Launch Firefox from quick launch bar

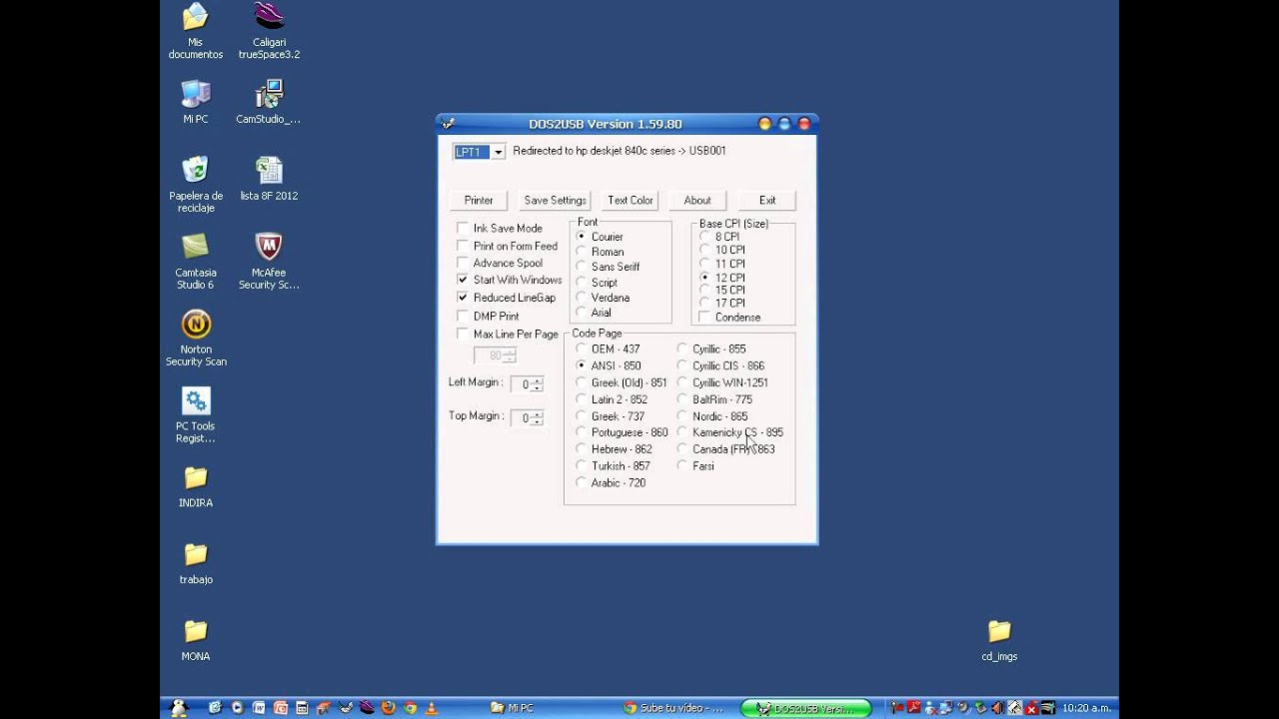[x=389, y=708]
